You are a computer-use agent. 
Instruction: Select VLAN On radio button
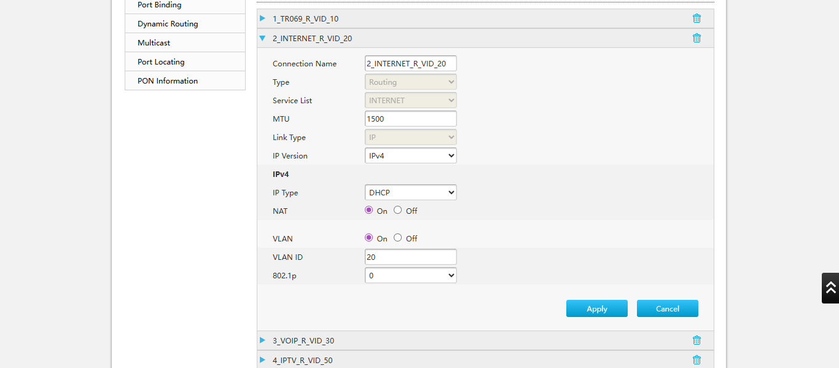tap(369, 238)
